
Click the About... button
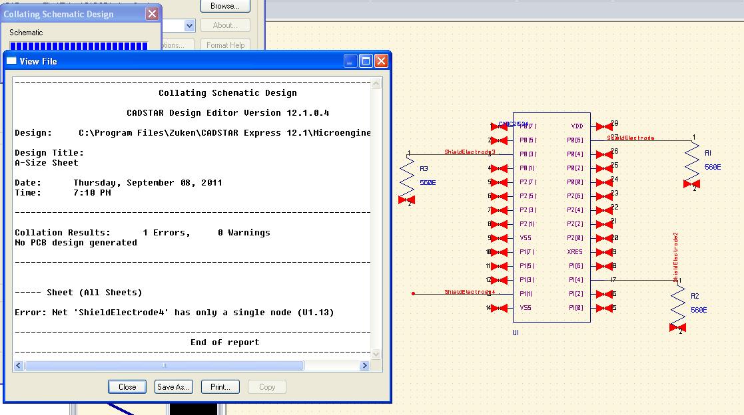[225, 25]
